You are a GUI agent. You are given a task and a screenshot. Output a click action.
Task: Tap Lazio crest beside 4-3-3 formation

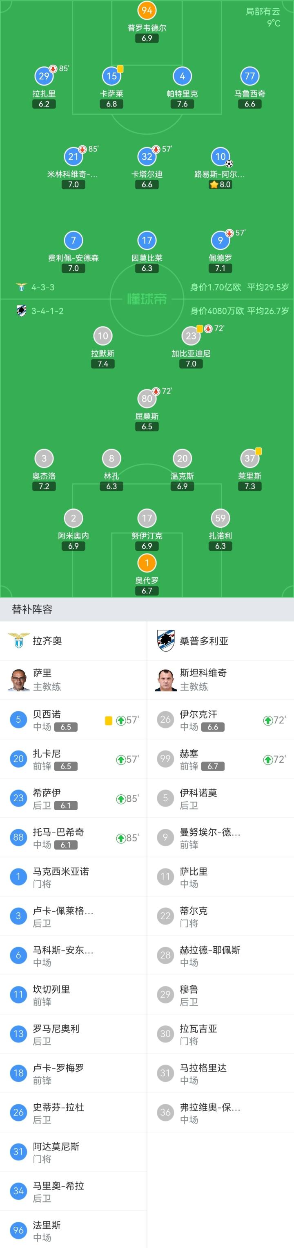coord(21,287)
